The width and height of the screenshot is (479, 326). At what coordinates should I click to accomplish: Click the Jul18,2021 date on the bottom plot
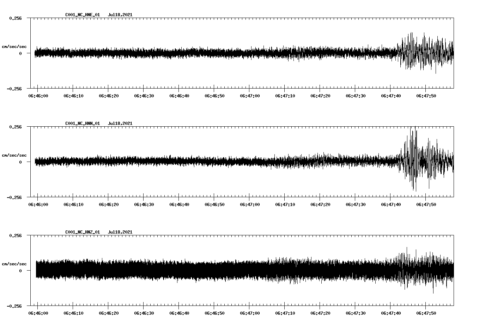coord(120,232)
